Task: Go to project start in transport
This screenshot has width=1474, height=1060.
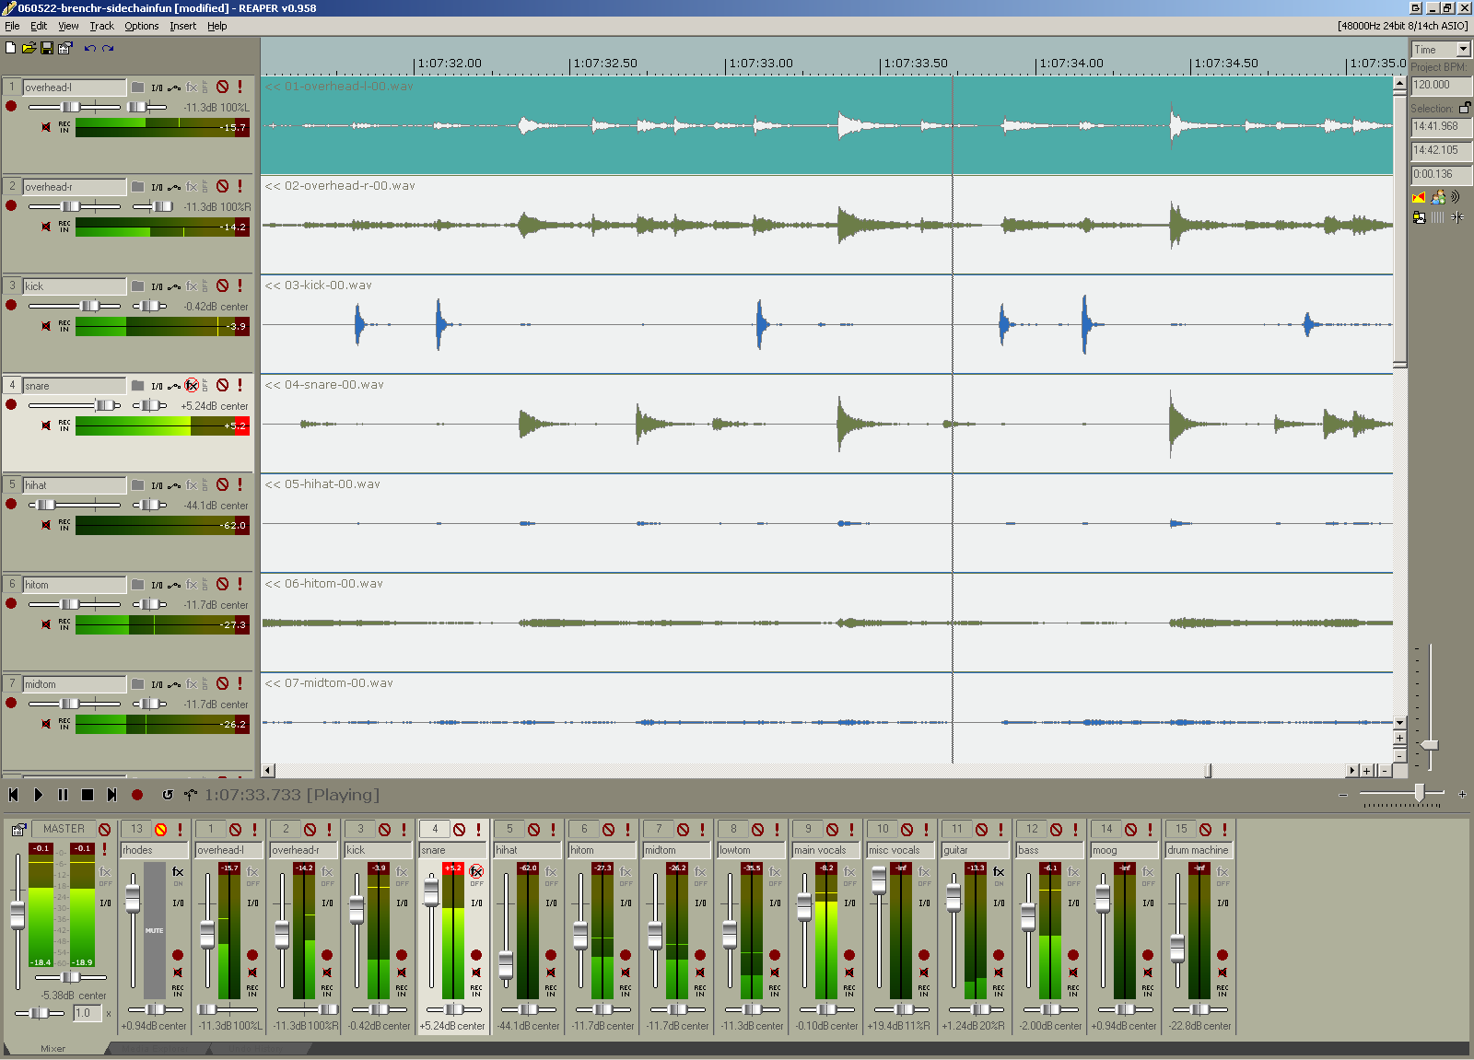Action: [13, 795]
